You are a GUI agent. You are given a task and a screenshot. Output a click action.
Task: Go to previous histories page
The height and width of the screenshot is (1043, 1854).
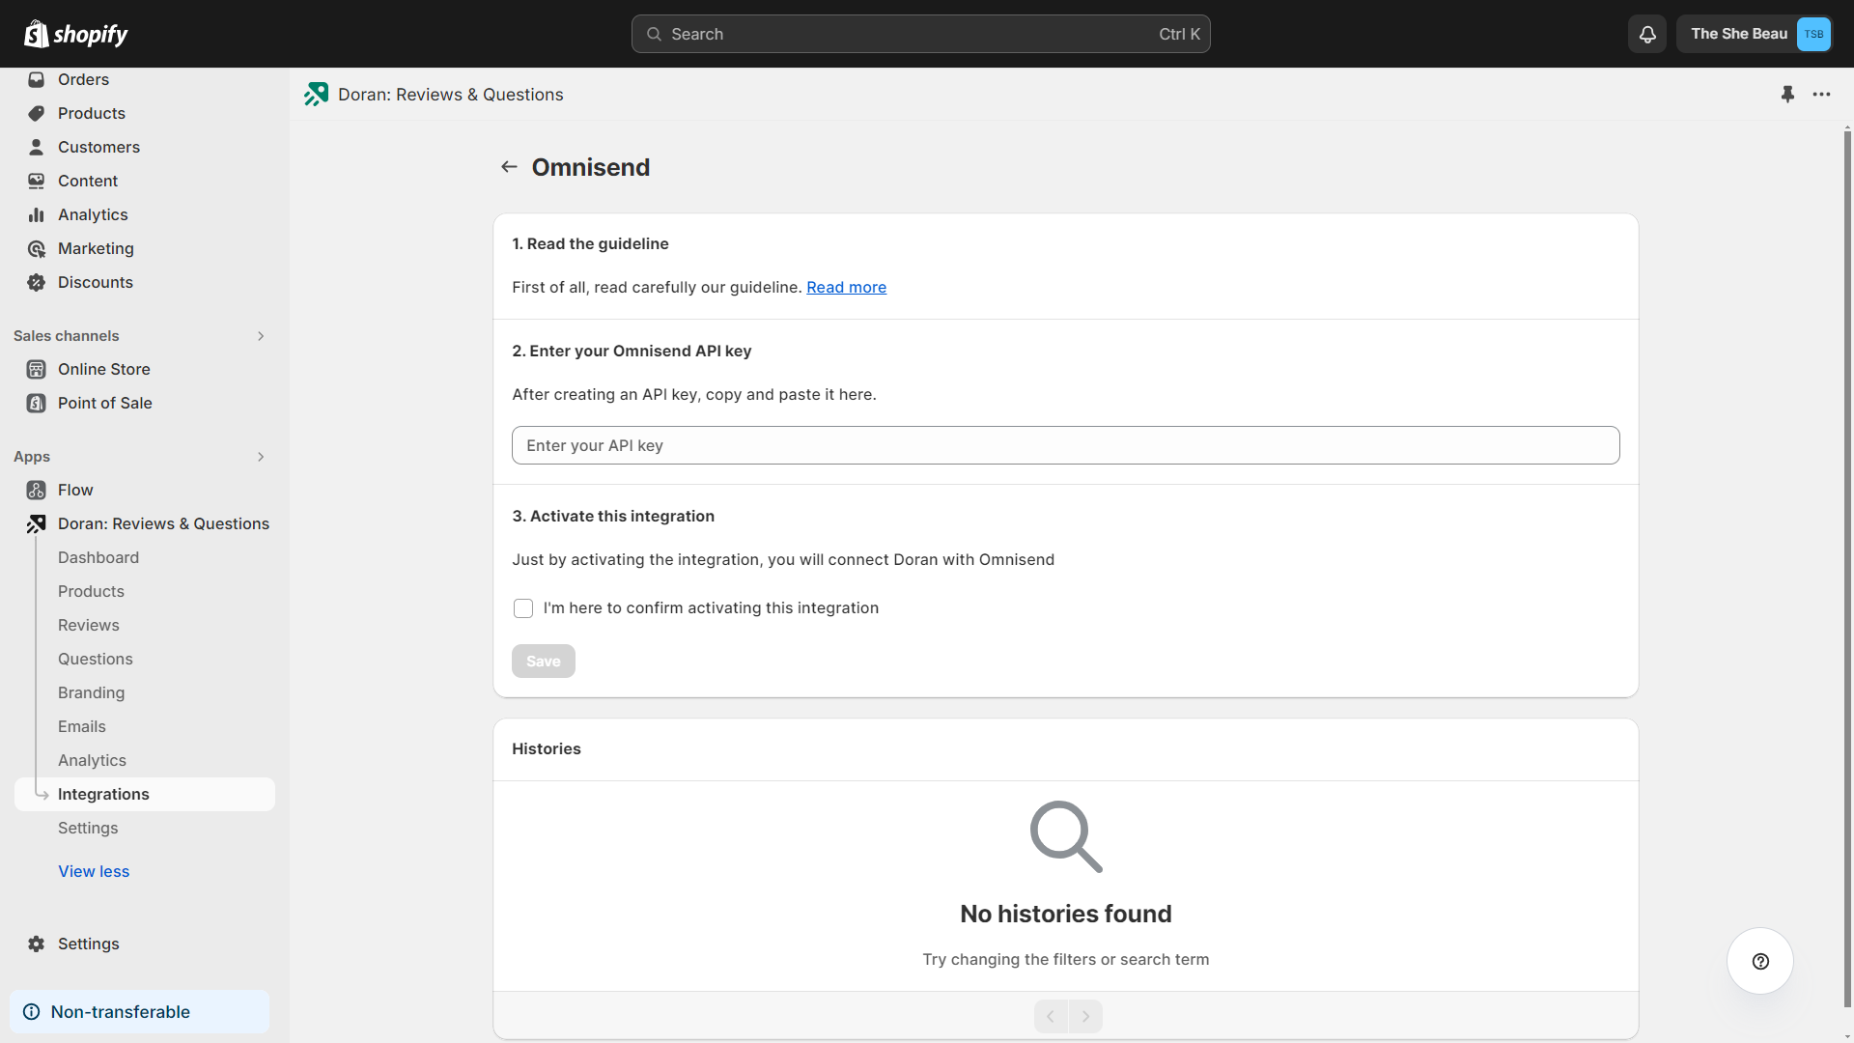(1051, 1016)
